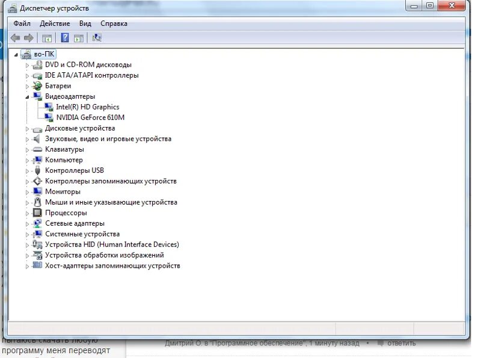Open Help via blue question mark icon
Image resolution: width=481 pixels, height=358 pixels.
[x=65, y=38]
